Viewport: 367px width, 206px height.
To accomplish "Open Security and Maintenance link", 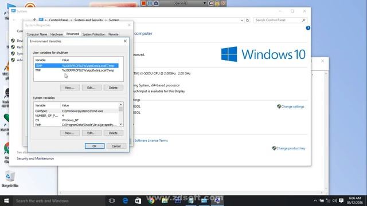I will 36,159.
